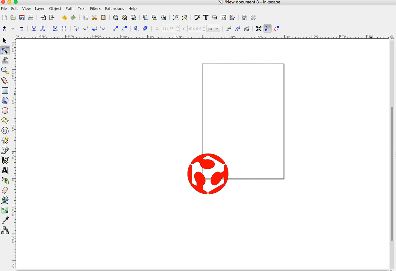The width and height of the screenshot is (396, 271).
Task: Convert object to path icon
Action: pyautogui.click(x=137, y=29)
